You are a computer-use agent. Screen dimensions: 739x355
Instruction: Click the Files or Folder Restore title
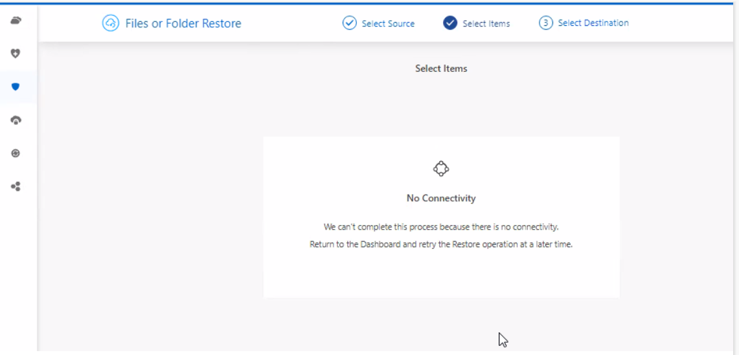tap(183, 24)
